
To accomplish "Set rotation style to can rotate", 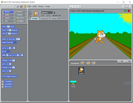I will point(30,12).
